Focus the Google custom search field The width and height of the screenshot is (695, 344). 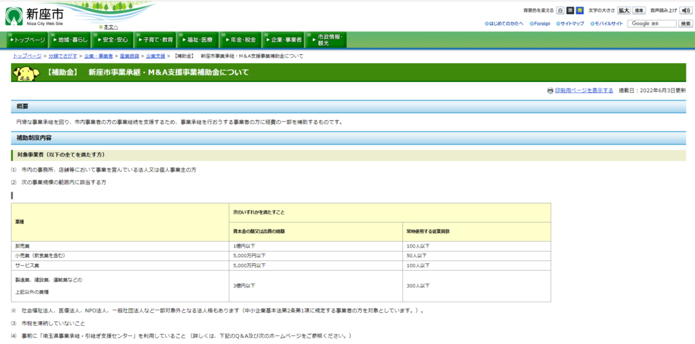click(x=652, y=24)
